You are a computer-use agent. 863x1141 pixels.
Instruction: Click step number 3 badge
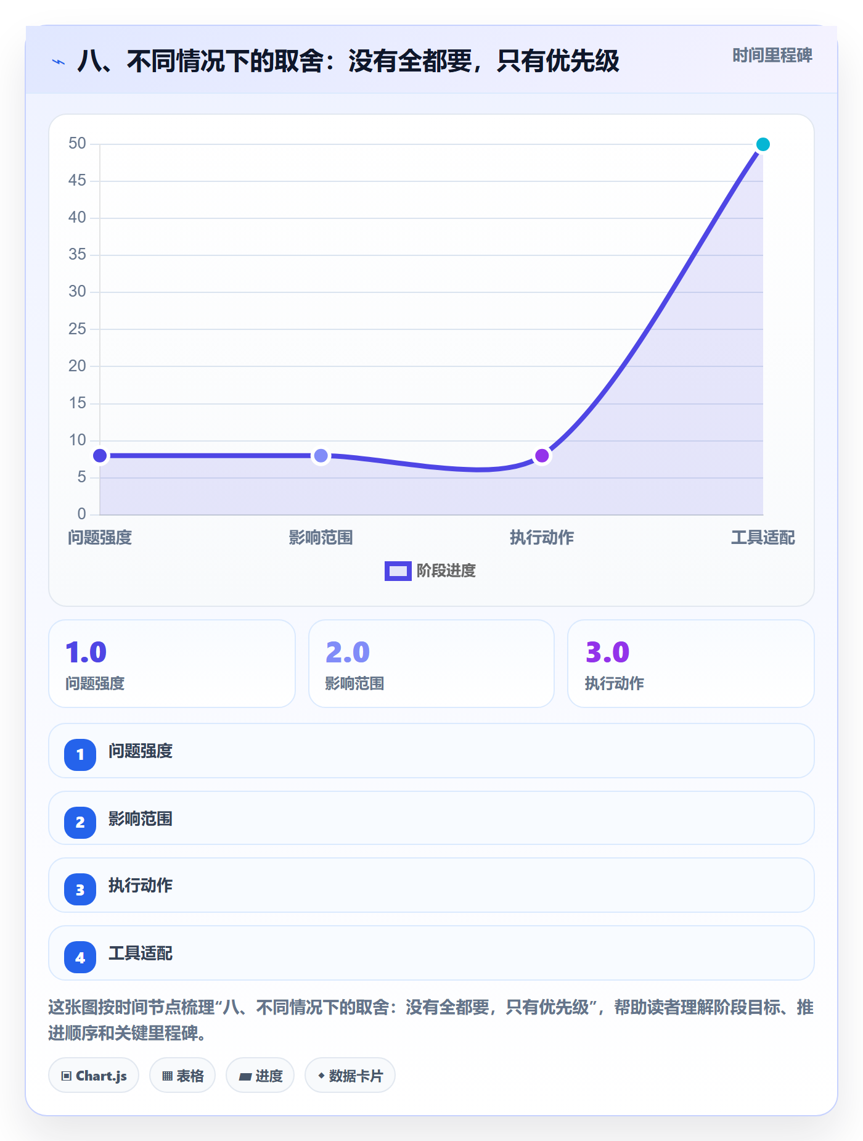tap(80, 889)
